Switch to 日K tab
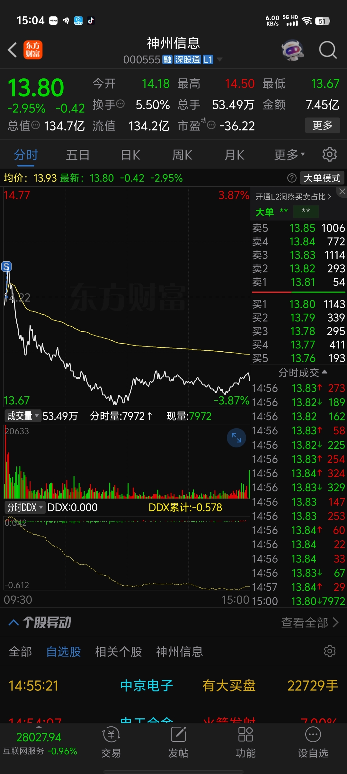347x774 pixels. pyautogui.click(x=130, y=155)
